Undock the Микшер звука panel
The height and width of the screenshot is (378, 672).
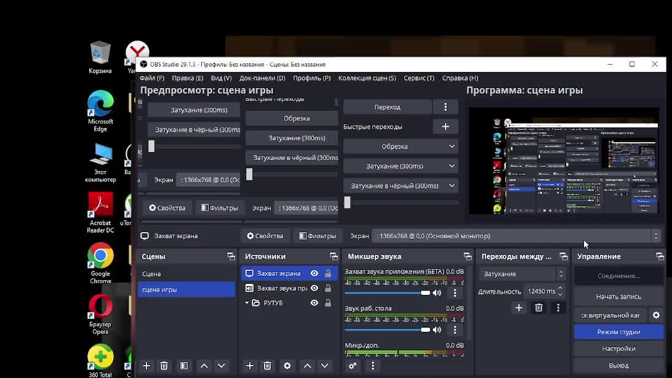point(468,256)
